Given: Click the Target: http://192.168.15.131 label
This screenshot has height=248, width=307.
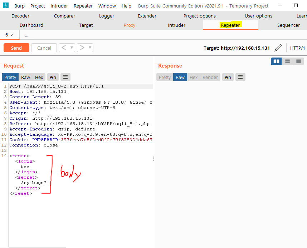Looking at the screenshot, I should coord(237,48).
